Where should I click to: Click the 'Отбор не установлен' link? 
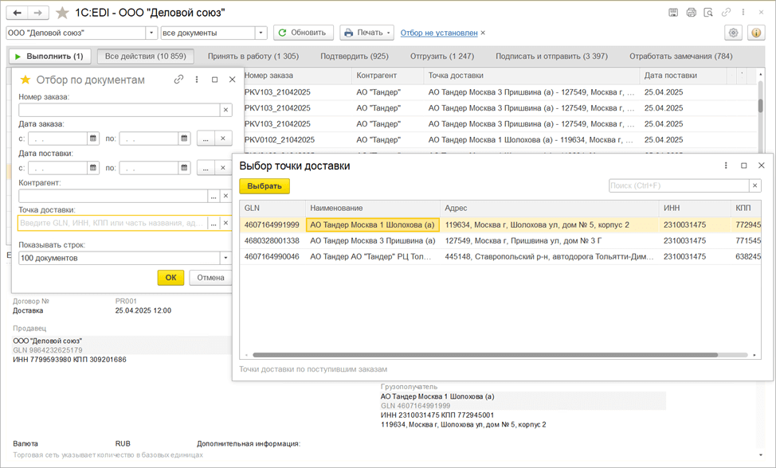[439, 33]
